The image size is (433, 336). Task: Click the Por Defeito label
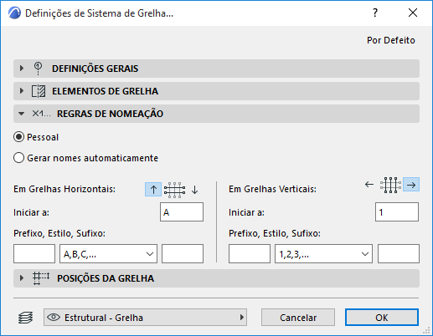coord(391,40)
